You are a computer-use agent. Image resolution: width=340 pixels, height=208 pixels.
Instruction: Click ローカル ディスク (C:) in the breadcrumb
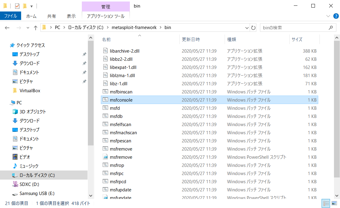pos(86,28)
